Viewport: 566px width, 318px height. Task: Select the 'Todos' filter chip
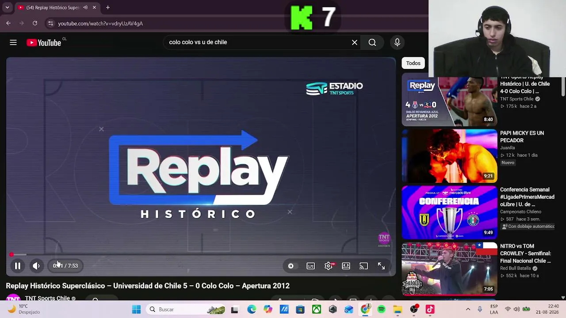413,63
